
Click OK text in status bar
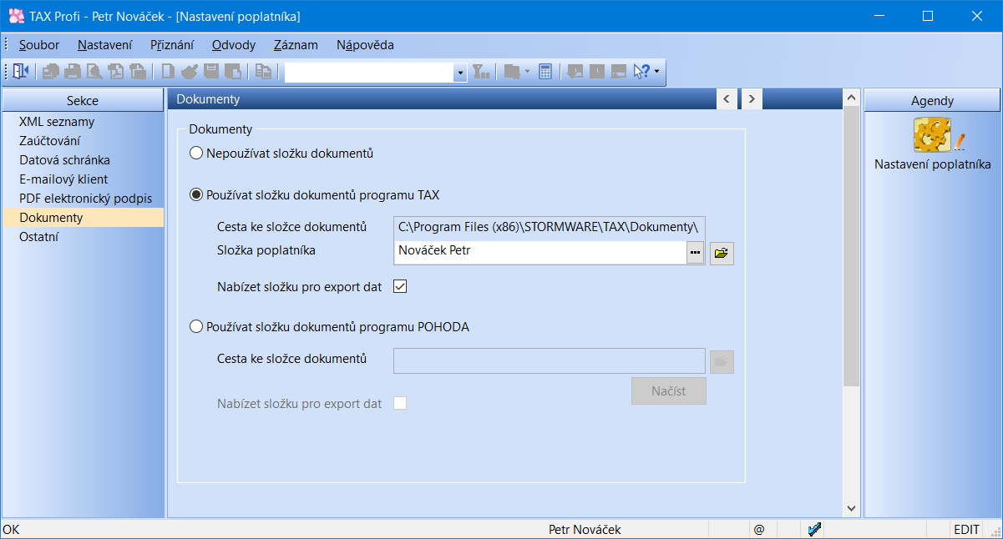click(11, 530)
